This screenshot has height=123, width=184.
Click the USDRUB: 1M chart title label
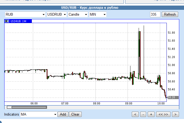pos(18,21)
